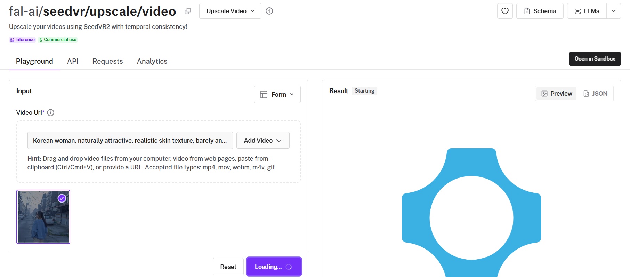
Task: Click the drag and drop Hint text
Action: [151, 163]
